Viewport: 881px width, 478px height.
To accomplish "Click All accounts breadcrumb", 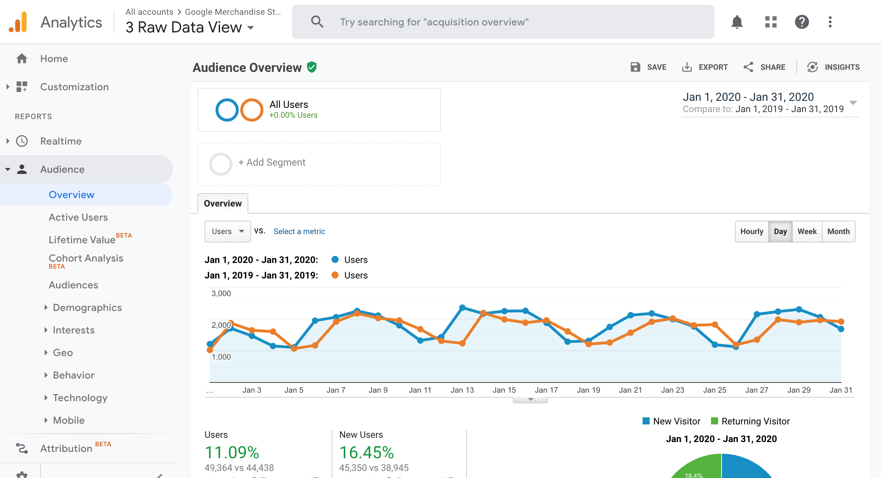I will coord(150,12).
